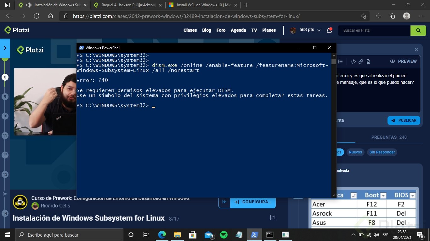This screenshot has height=241, width=430.
Task: Open the browser profile avatar
Action: click(407, 16)
